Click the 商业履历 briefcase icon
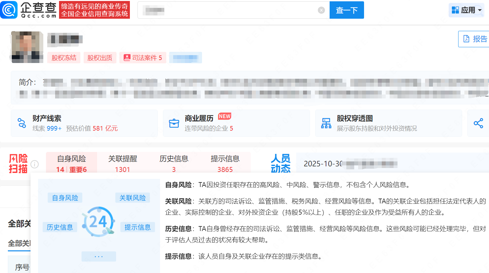This screenshot has height=273, width=489. (174, 123)
